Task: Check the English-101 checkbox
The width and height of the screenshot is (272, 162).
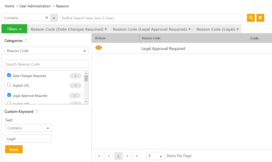Action: point(9,85)
